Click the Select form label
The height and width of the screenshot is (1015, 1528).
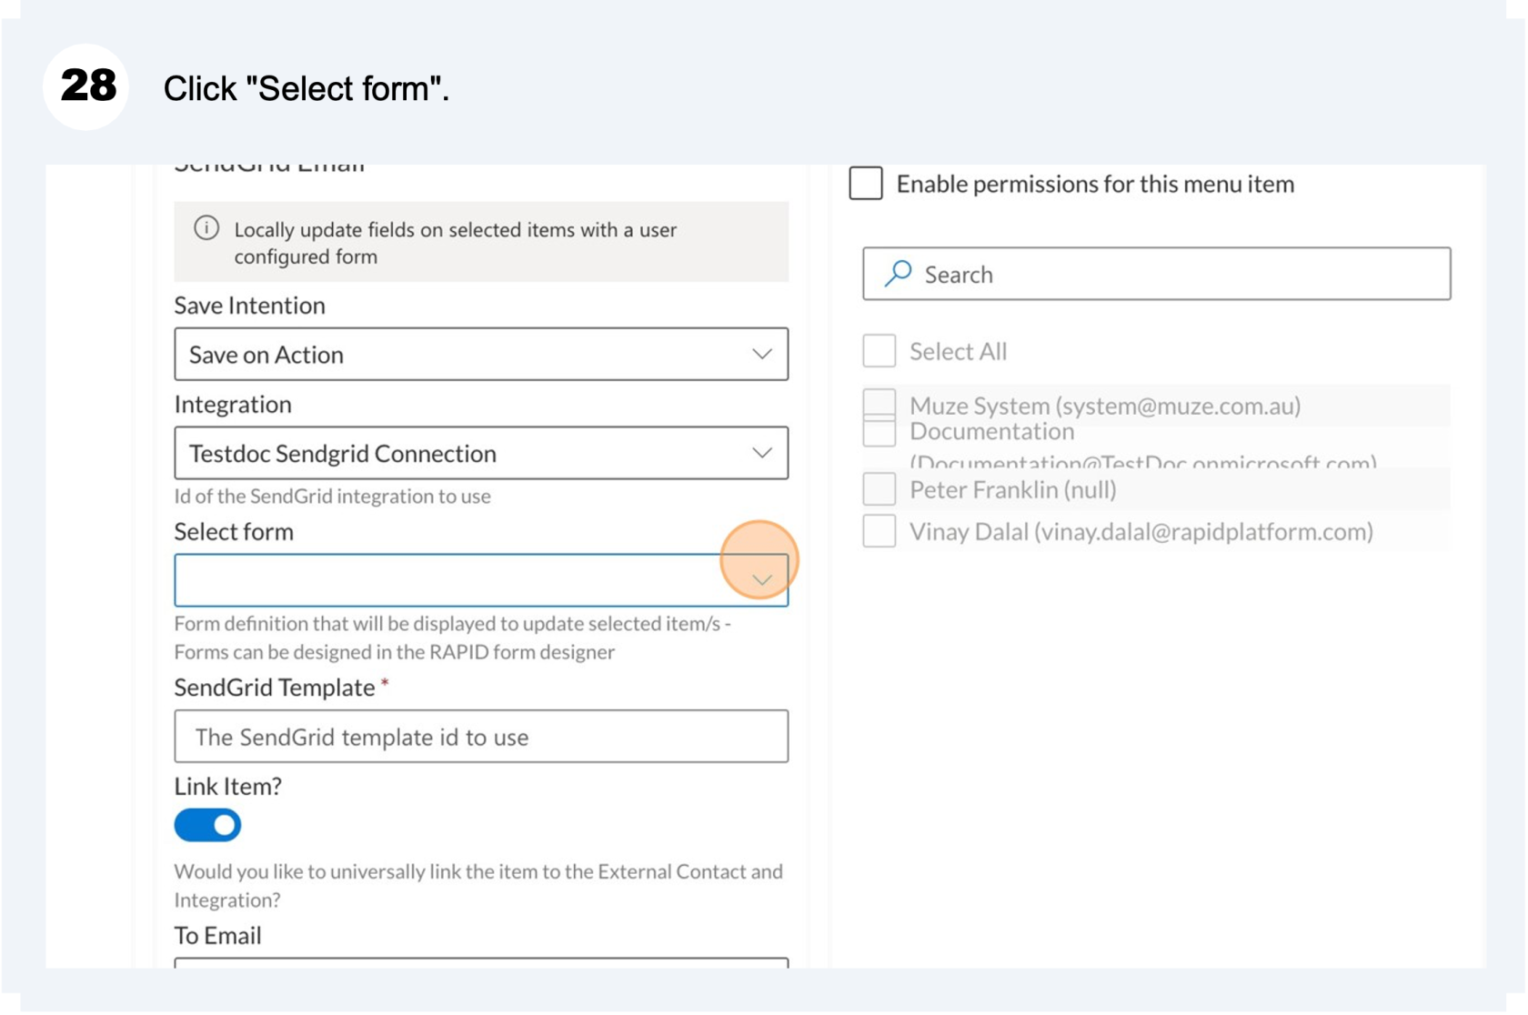(x=234, y=532)
